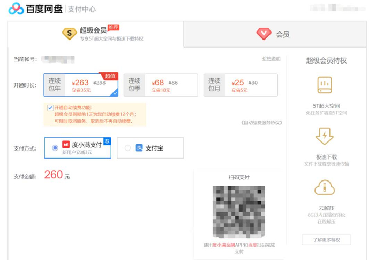Select the 度小满支付 radio button
Image resolution: width=375 pixels, height=260 pixels.
coord(55,148)
